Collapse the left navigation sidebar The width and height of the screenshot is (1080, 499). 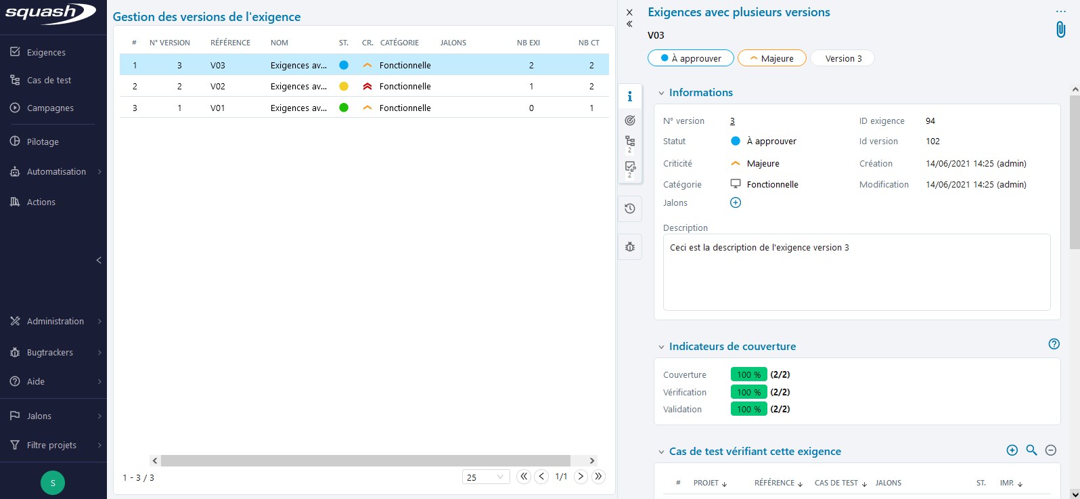click(x=99, y=260)
